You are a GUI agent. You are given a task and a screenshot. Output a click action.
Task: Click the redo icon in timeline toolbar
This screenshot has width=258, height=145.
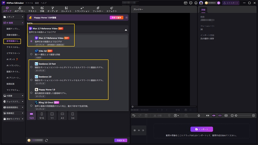[x=140, y=116]
